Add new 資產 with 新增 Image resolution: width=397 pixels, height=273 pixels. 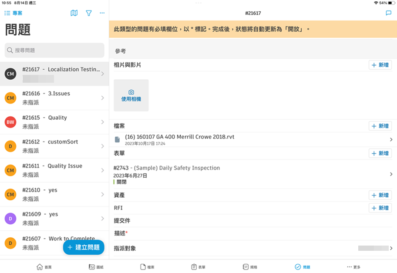coord(380,195)
